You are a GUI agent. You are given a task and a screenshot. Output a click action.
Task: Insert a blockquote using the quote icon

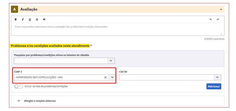click(44, 19)
